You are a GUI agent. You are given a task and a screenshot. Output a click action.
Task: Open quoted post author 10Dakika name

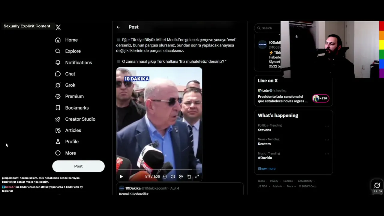[x=133, y=188]
